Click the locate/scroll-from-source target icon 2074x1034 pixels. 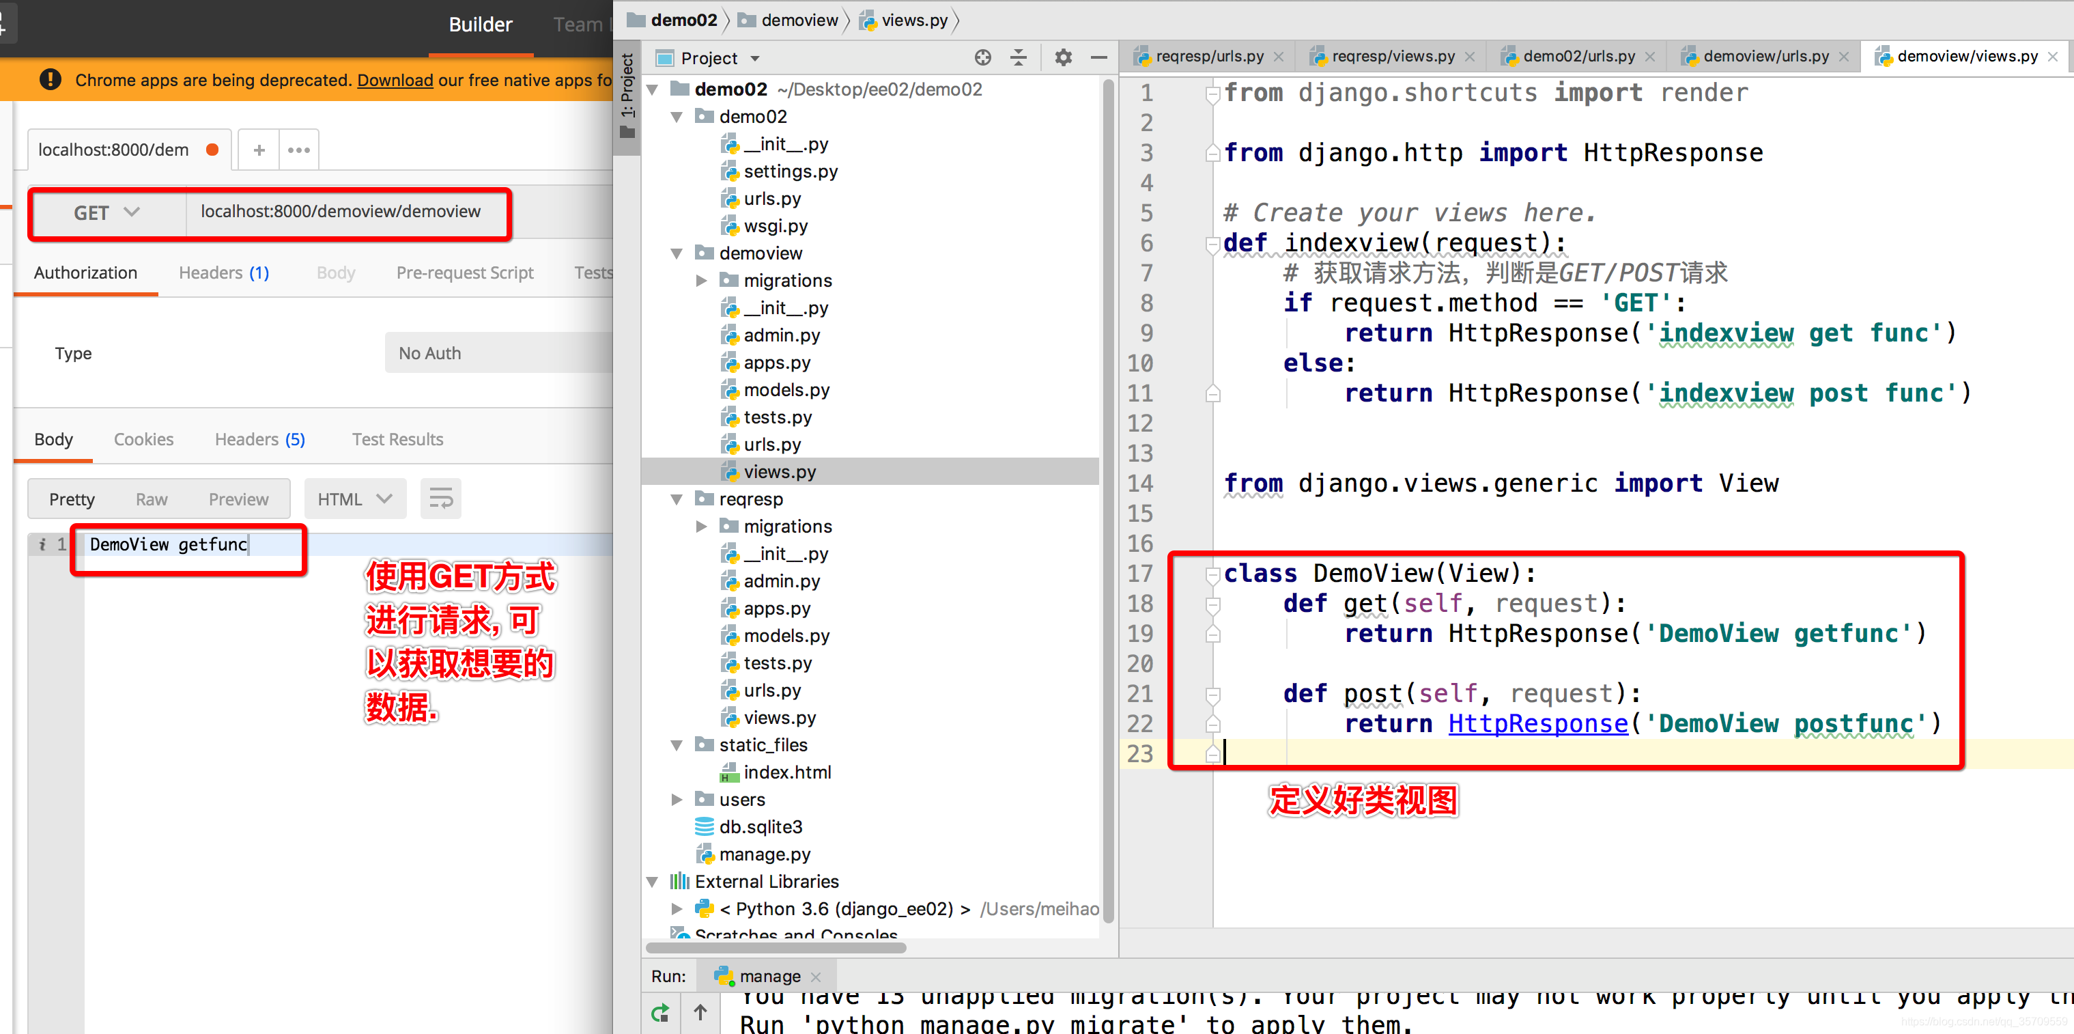(x=982, y=57)
